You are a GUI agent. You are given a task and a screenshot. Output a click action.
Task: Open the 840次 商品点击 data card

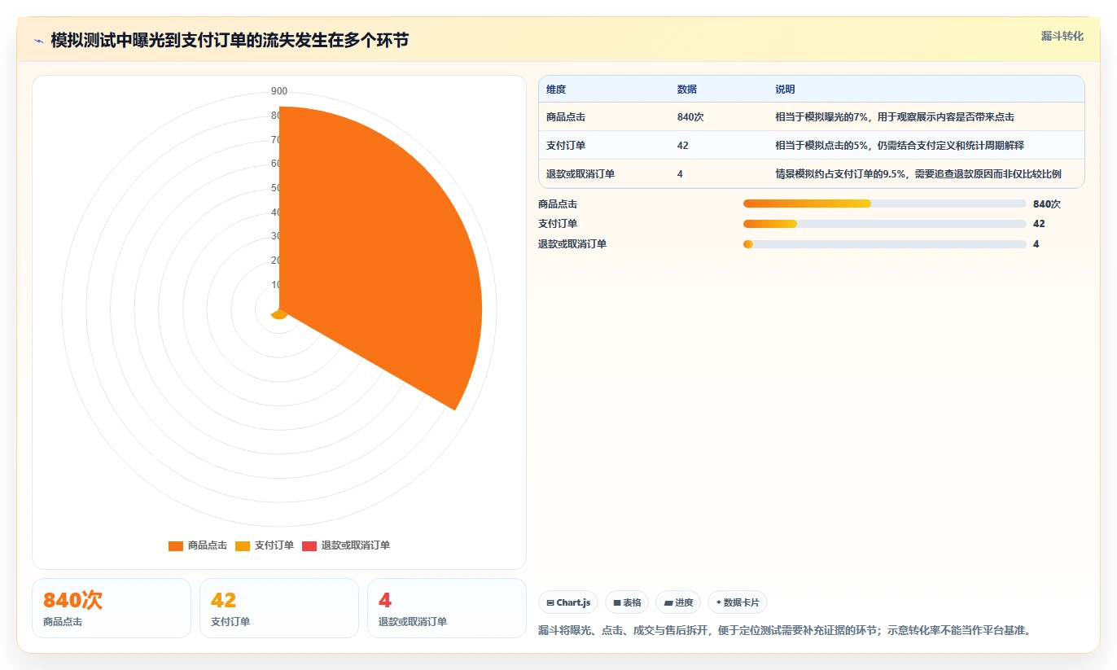tap(112, 608)
